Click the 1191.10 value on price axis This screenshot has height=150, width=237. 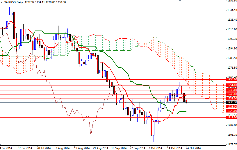coord(231,135)
